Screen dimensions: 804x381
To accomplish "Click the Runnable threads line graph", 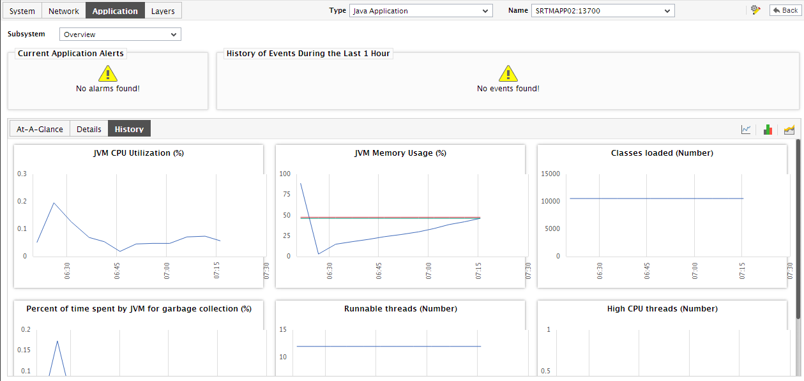I will point(388,347).
